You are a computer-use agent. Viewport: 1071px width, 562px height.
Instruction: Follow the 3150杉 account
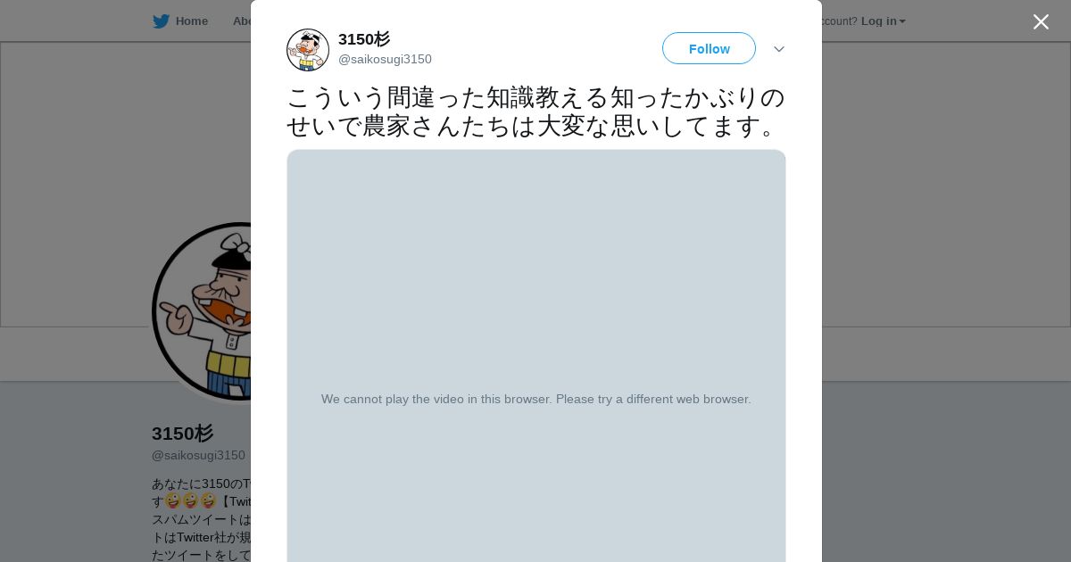click(709, 48)
